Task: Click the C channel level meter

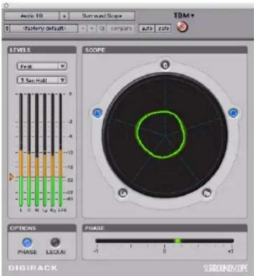Action: 29,150
